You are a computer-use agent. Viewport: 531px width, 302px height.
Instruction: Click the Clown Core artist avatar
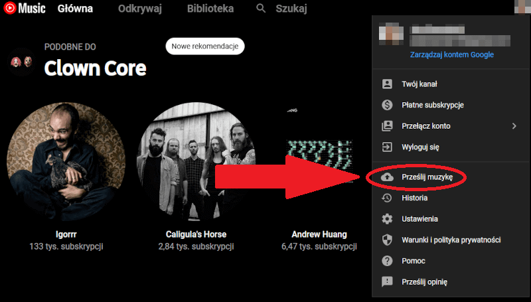[22, 62]
